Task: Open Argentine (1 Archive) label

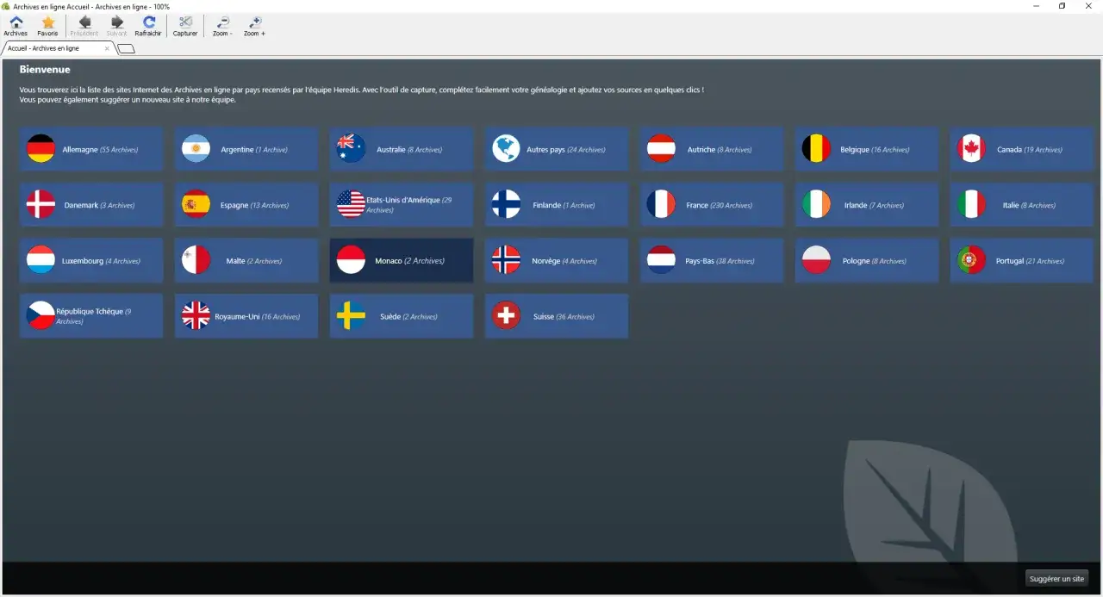Action: (x=254, y=150)
